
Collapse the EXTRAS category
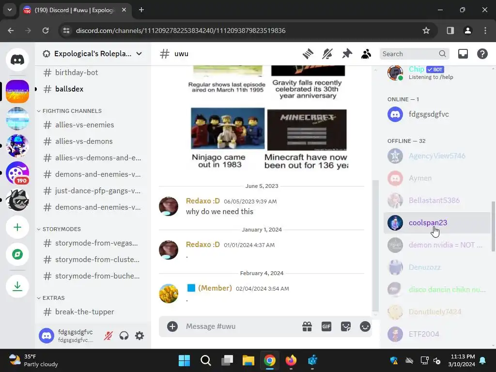click(x=51, y=298)
